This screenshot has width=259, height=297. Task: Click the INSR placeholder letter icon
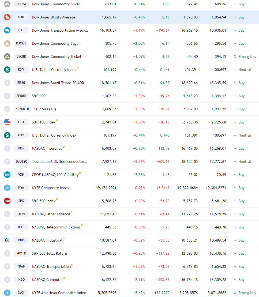pyautogui.click(x=7, y=148)
